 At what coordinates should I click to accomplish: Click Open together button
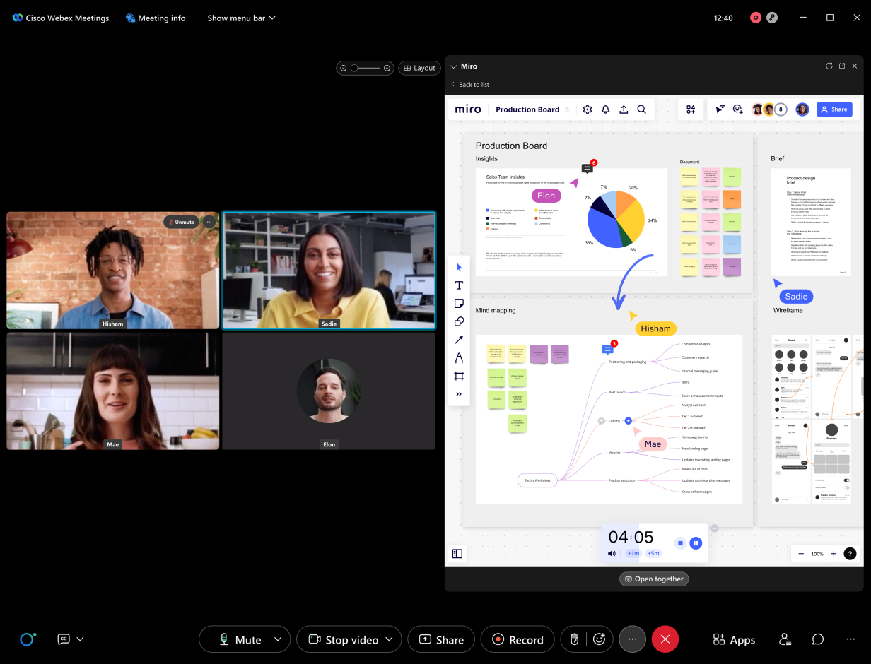click(x=654, y=579)
